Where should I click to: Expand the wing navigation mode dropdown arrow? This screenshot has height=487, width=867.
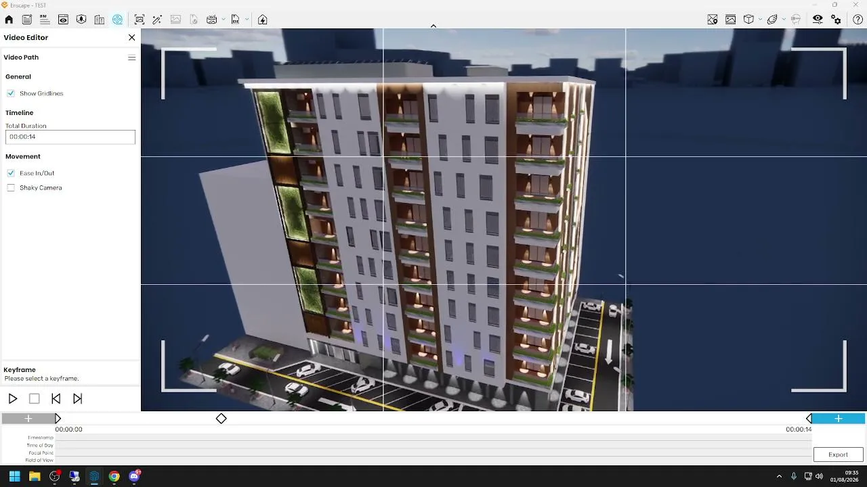coord(784,20)
